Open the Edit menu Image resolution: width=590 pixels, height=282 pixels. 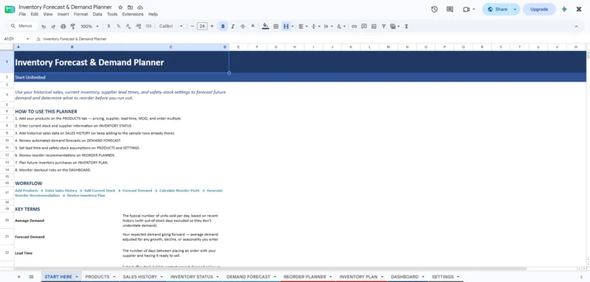[34, 14]
